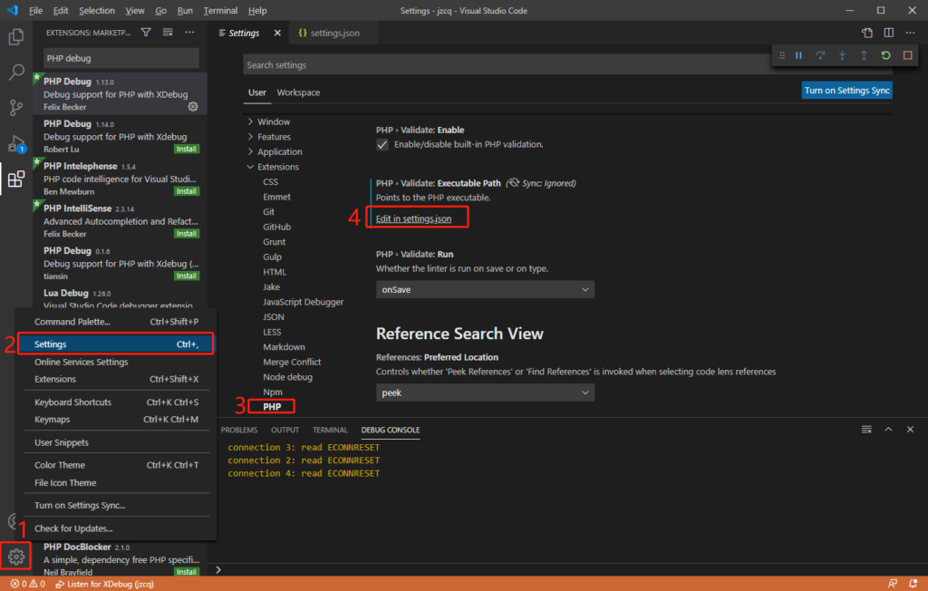Select Emmet in settings tree
Viewport: 928px width, 591px height.
click(277, 197)
